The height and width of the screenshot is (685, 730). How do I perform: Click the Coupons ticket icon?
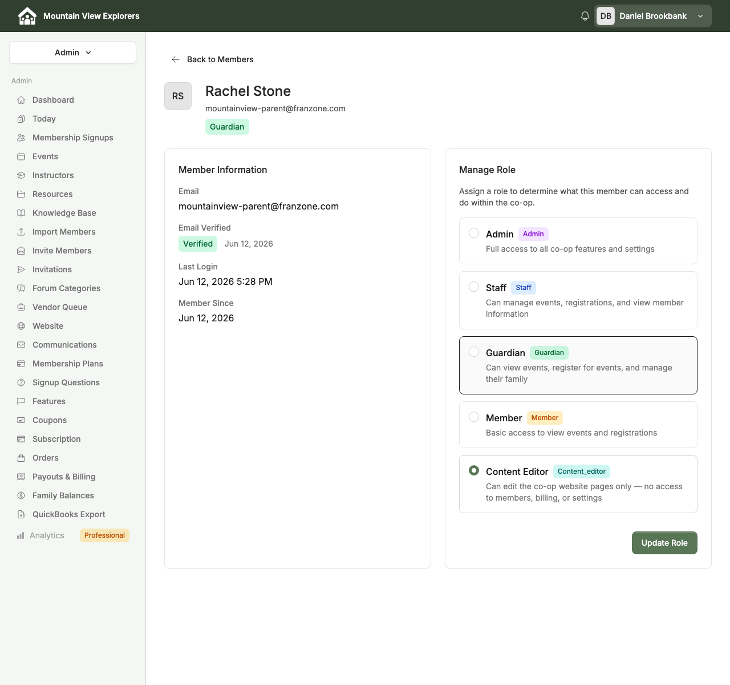(21, 420)
